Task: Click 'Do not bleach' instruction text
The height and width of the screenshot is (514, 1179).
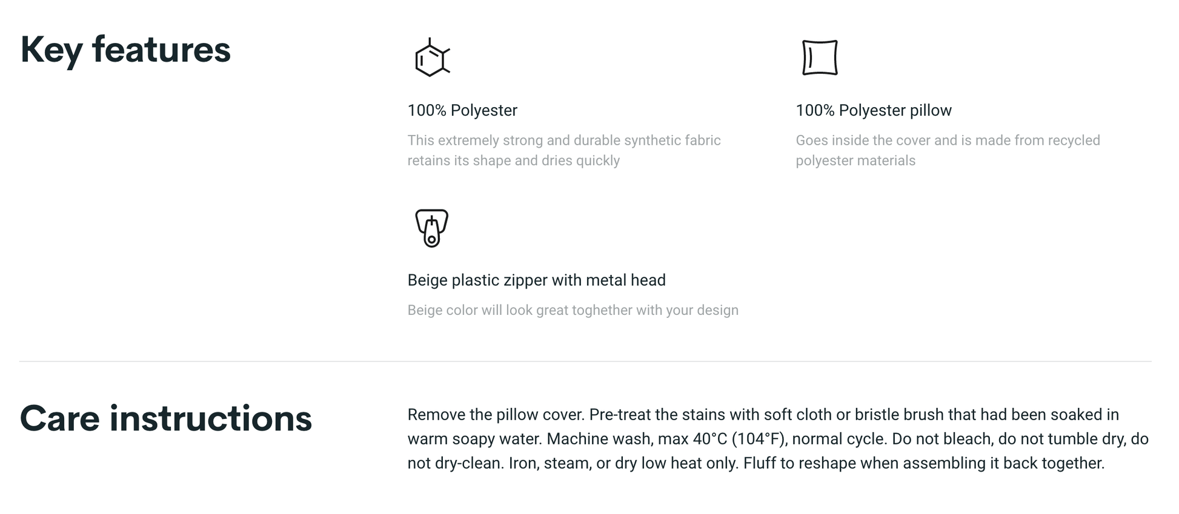Action: pos(942,439)
